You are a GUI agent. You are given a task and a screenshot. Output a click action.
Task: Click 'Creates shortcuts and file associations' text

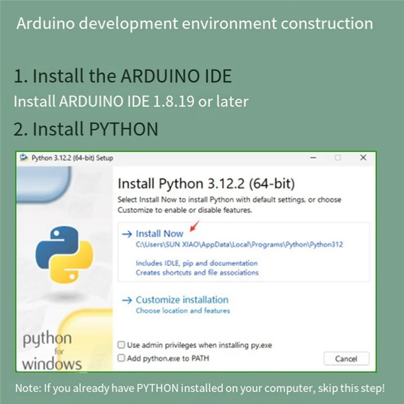pos(197,272)
